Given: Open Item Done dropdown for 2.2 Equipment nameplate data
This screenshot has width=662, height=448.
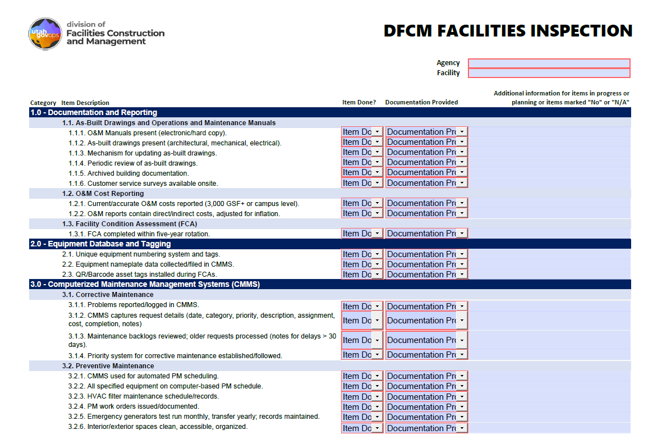Looking at the screenshot, I should [362, 264].
